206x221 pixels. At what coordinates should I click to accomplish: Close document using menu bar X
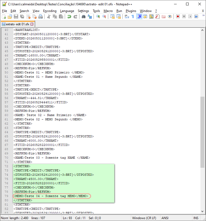(x=203, y=11)
